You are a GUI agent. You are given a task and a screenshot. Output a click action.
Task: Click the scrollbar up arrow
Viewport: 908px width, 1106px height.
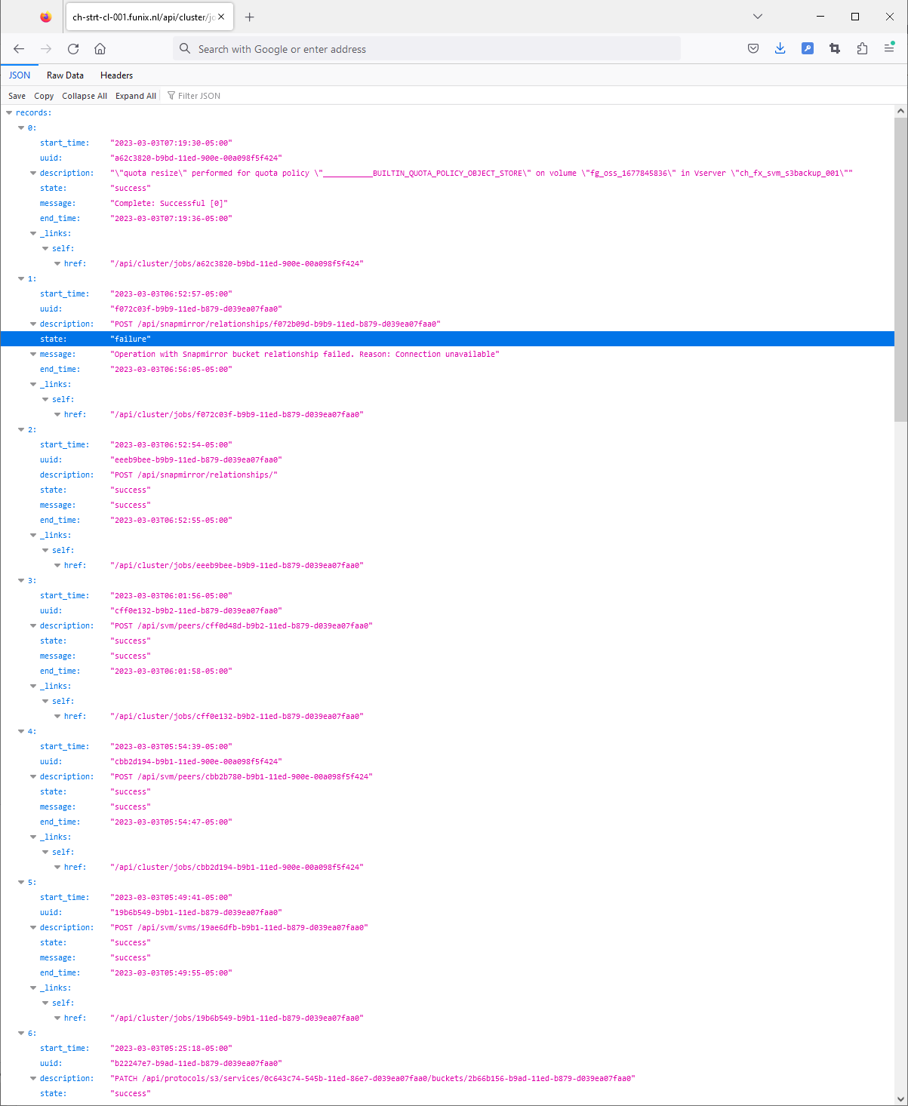pos(900,111)
